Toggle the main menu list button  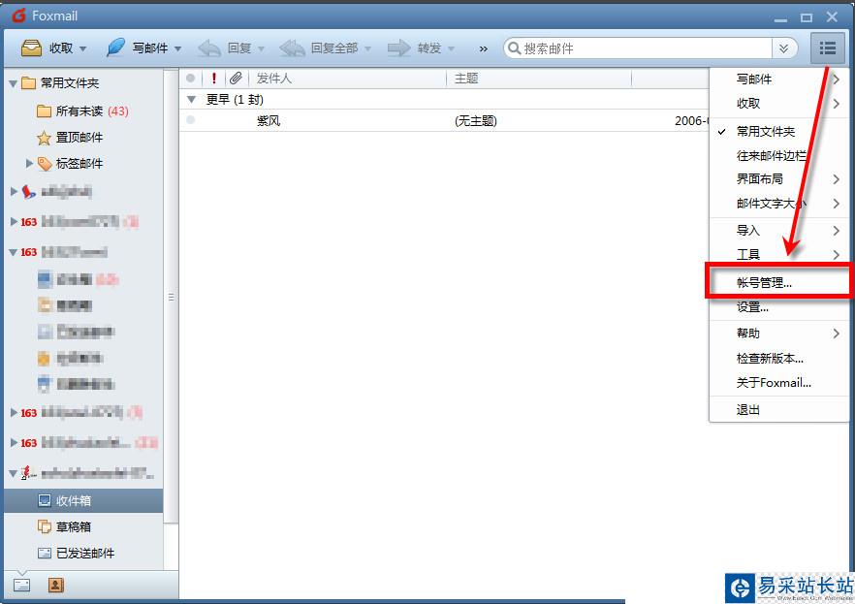[827, 48]
